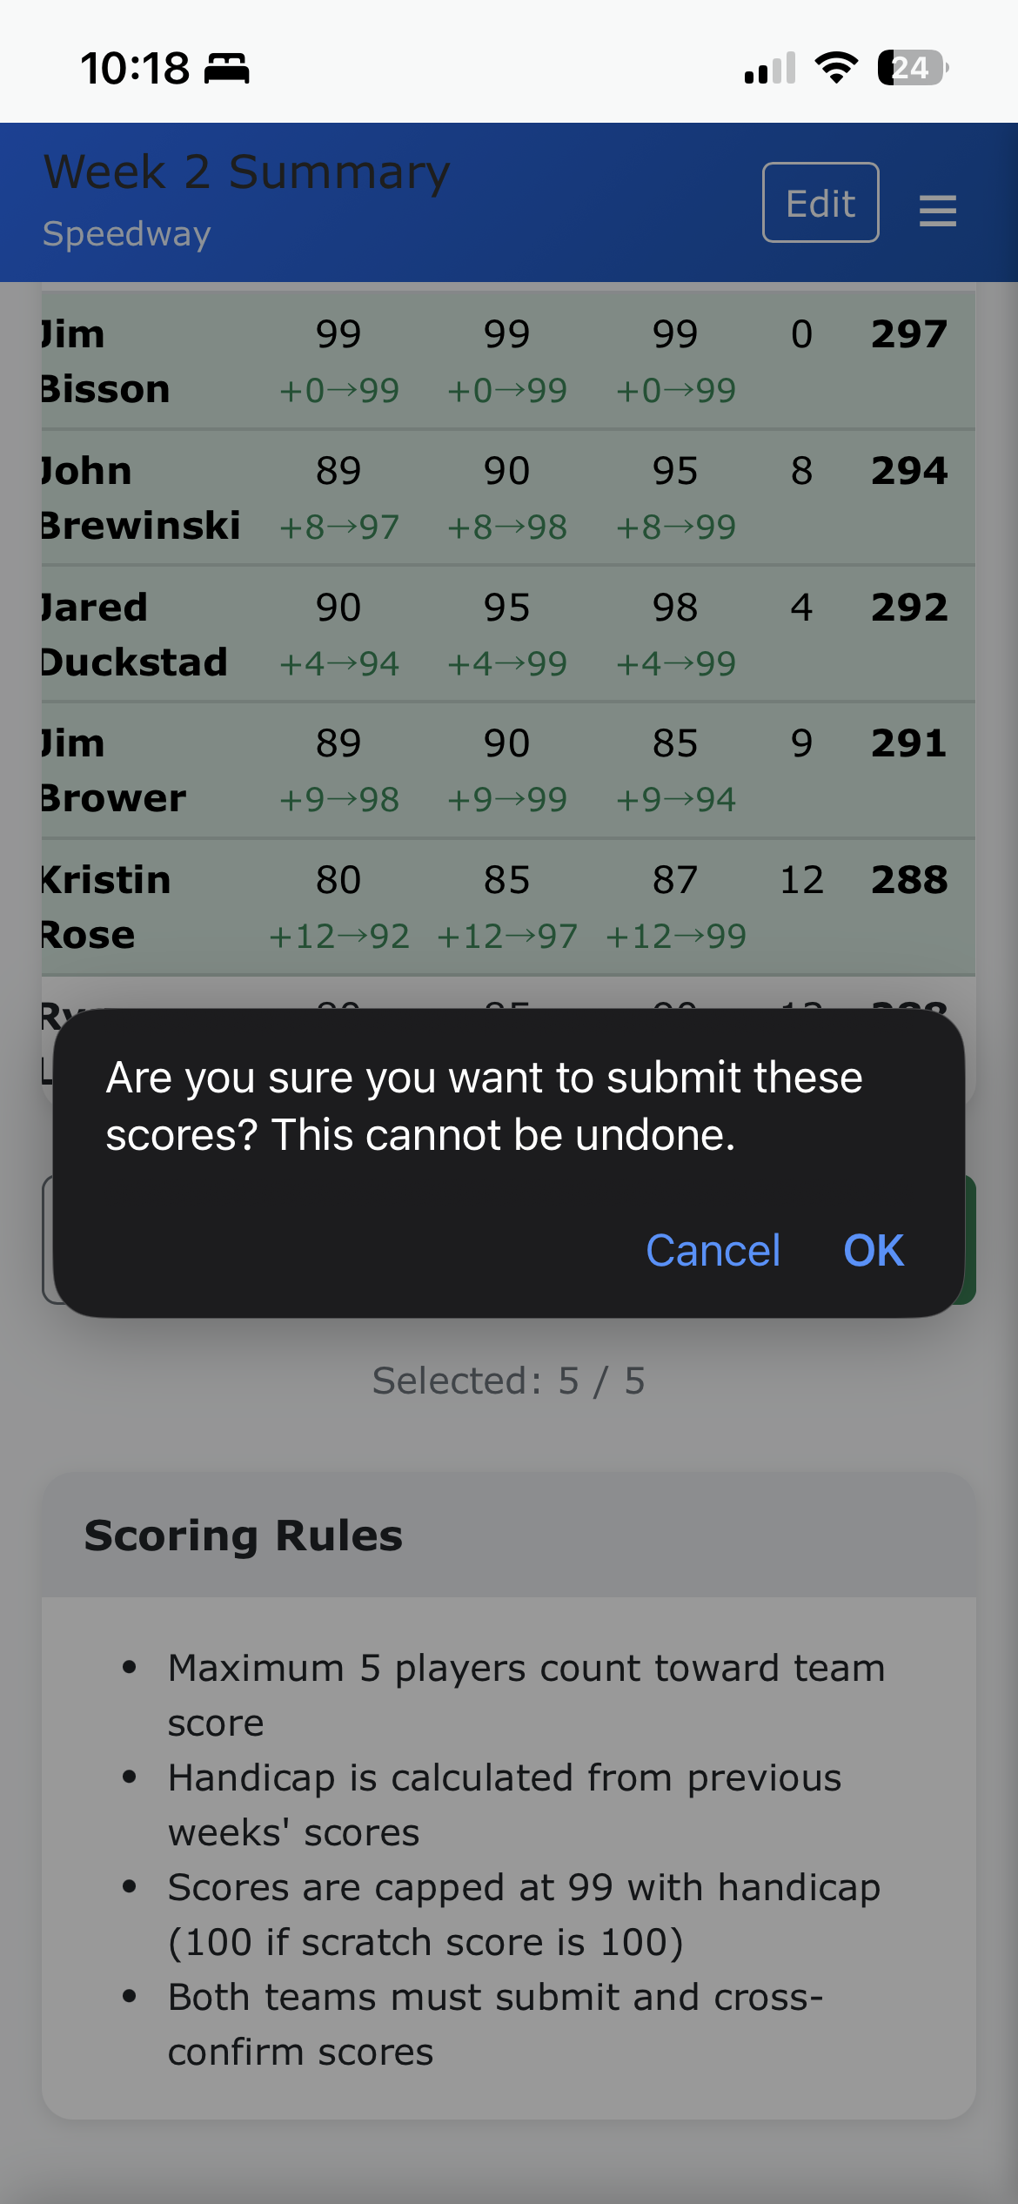Open the Week 2 Summary header
Screen dimensions: 1018x2204
click(246, 171)
